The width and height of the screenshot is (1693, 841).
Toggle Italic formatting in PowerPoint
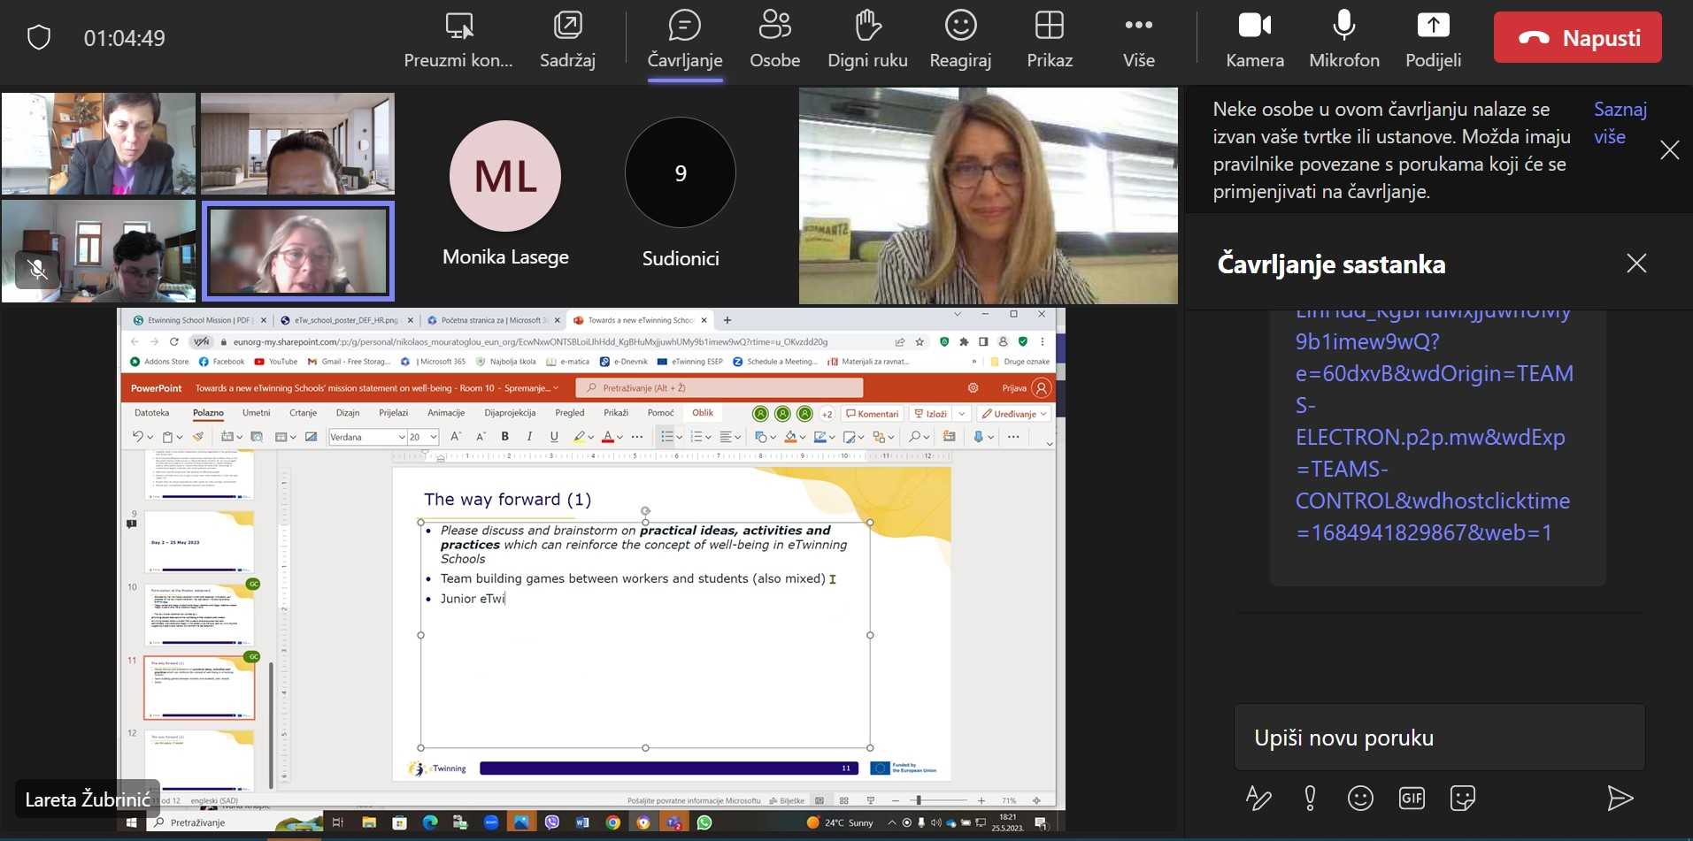pos(529,437)
